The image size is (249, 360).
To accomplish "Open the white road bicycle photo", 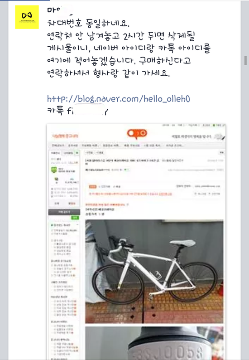I will pos(154,272).
